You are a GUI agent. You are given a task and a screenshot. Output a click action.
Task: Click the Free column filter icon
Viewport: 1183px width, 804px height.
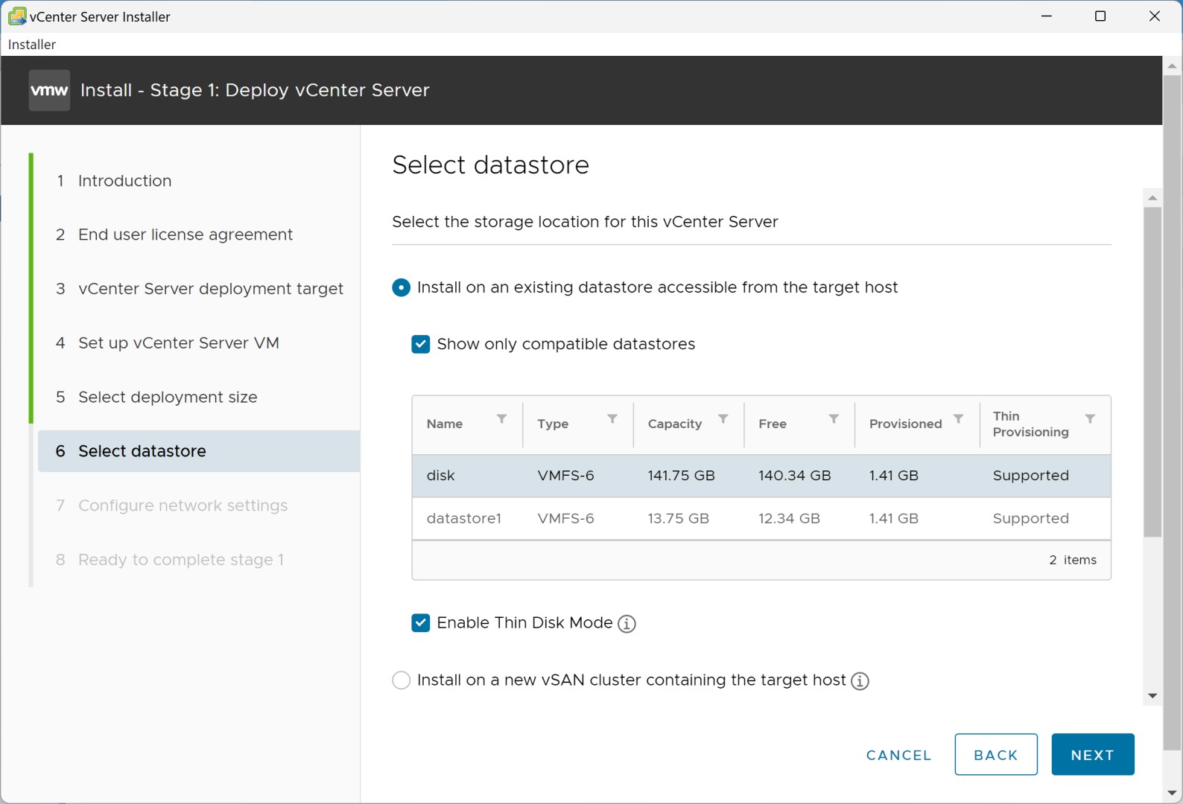pyautogui.click(x=834, y=419)
